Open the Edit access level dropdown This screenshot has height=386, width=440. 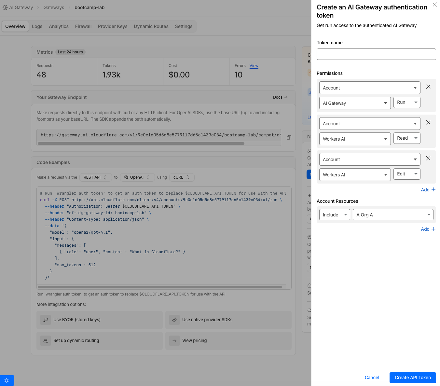click(407, 174)
